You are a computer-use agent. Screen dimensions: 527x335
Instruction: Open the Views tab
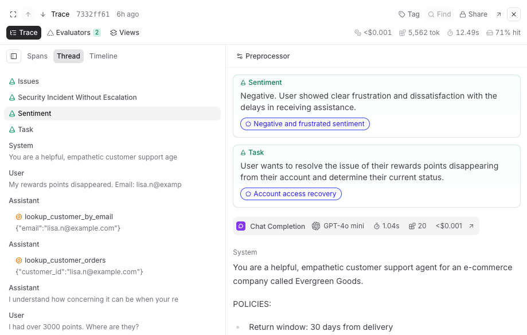click(124, 33)
